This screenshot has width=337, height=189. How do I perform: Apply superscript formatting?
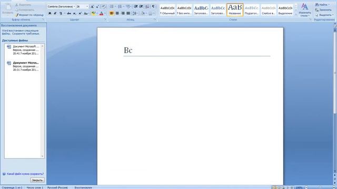(x=80, y=13)
